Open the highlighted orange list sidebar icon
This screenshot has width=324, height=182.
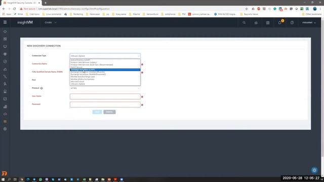[x=5, y=121]
